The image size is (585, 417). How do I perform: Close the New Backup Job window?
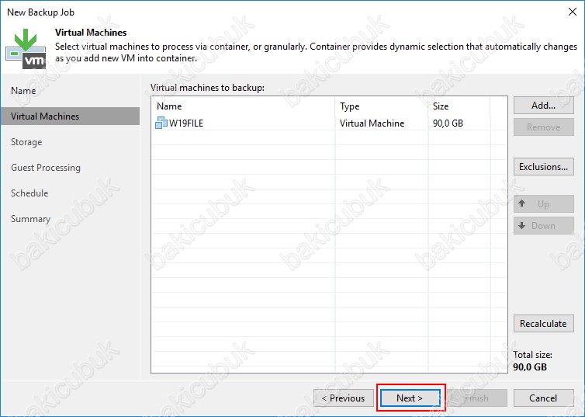click(x=573, y=12)
